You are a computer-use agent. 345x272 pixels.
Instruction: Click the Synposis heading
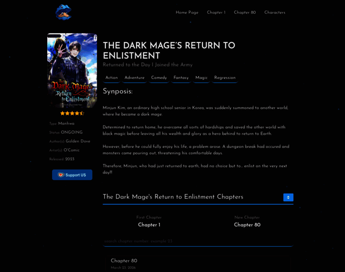(x=118, y=91)
